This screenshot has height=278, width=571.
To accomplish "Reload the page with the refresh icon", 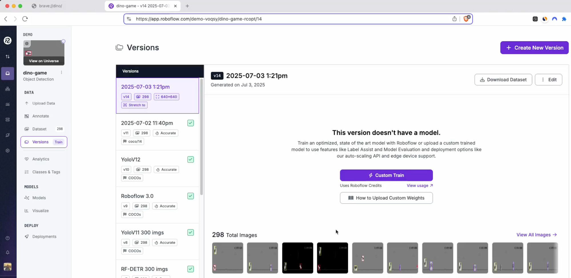I will point(25,19).
